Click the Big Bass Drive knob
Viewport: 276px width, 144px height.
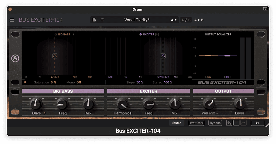[36, 104]
